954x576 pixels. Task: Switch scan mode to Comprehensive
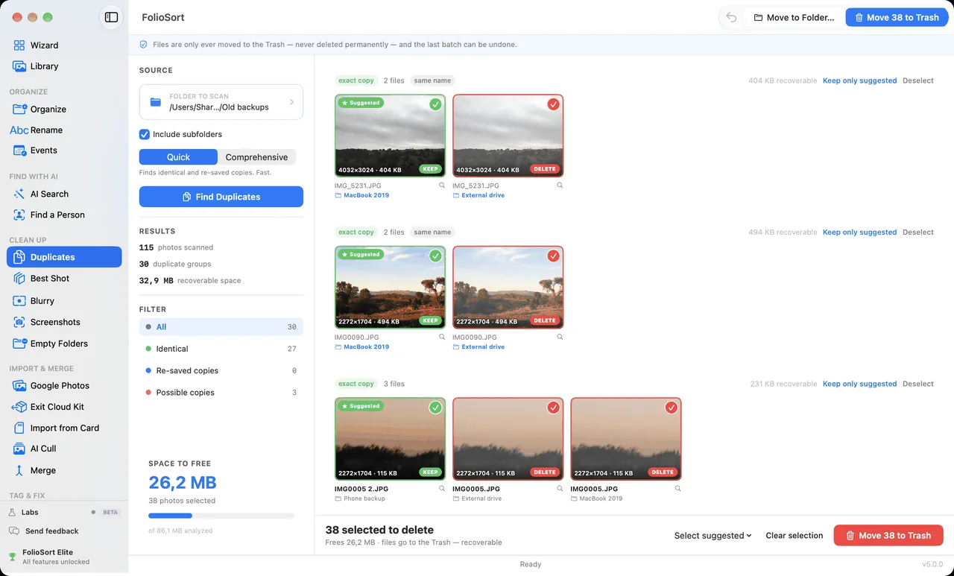(256, 157)
